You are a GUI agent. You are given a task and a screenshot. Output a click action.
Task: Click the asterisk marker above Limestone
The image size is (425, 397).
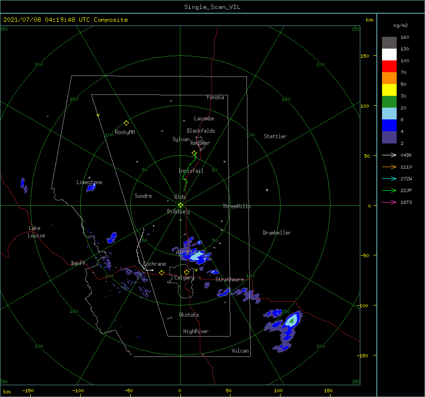click(x=89, y=178)
